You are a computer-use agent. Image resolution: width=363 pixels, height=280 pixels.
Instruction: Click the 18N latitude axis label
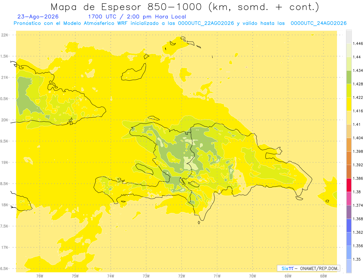click(5, 205)
